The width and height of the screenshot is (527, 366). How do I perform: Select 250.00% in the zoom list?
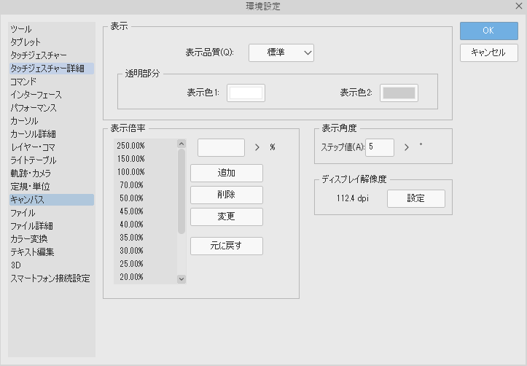pos(145,146)
